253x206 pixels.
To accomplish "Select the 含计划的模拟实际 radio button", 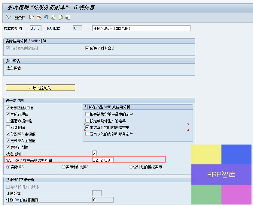I will click(x=131, y=167).
